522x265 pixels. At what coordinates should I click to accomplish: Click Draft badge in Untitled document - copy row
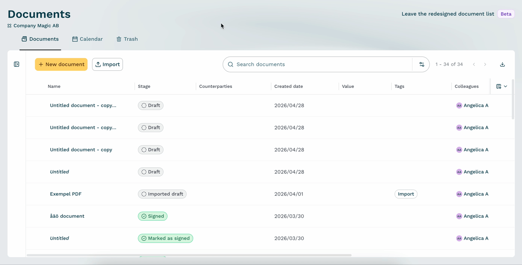click(151, 150)
